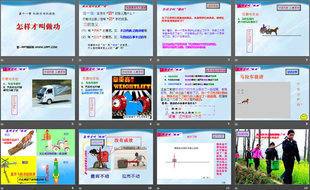310x190 pixels.
Task: Click slide number label 12
Action: (x=306, y=188)
